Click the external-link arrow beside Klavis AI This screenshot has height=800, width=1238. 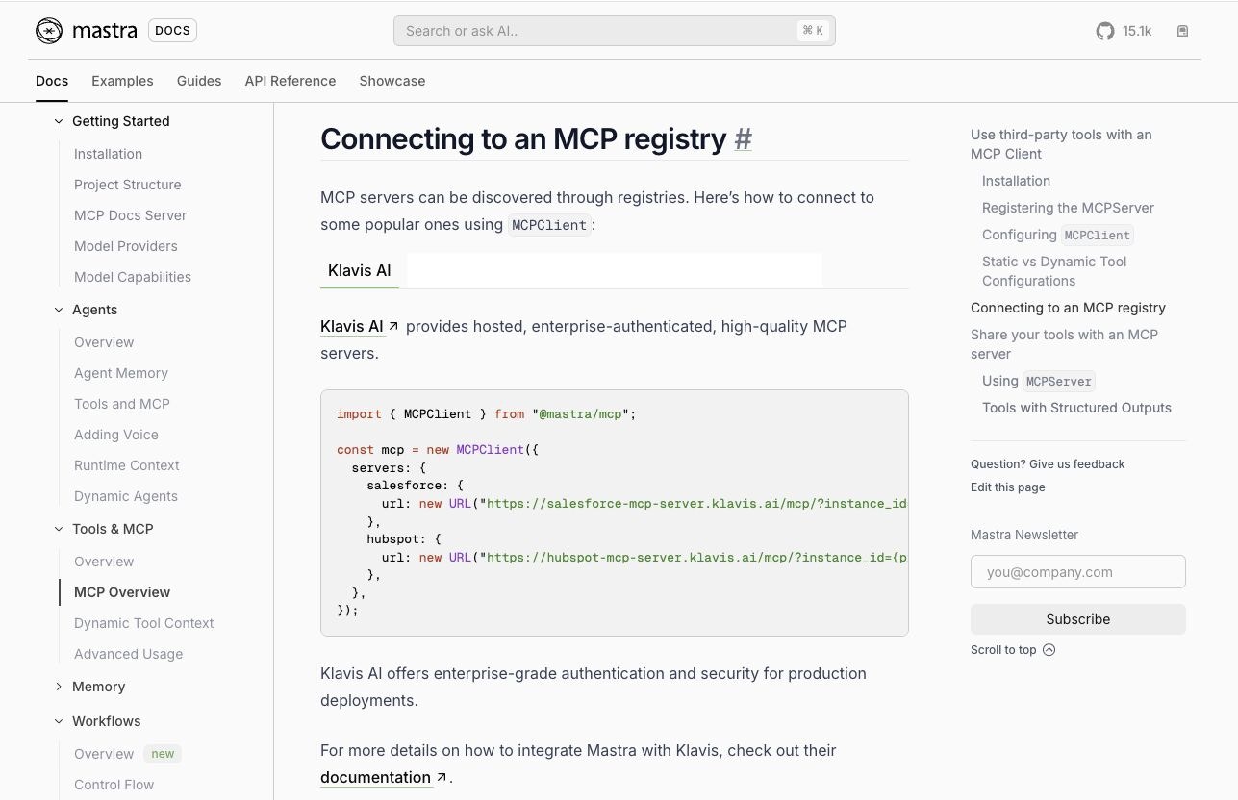(x=393, y=324)
